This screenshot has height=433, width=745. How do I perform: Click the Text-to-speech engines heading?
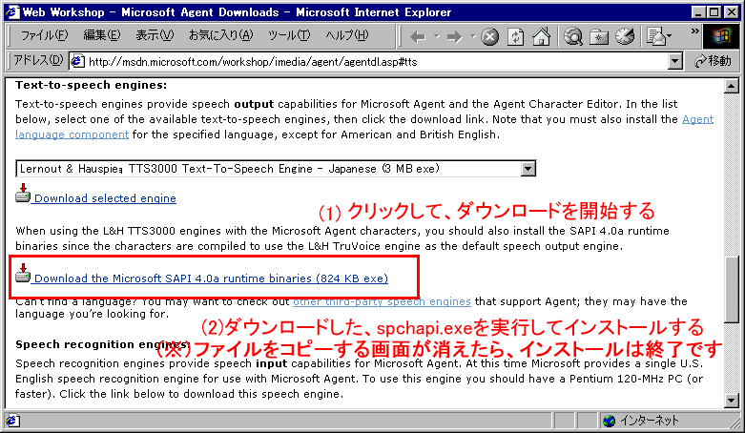91,85
